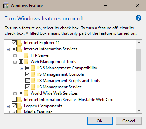Select the FTP Server label
This screenshot has height=129, width=146.
pyautogui.click(x=40, y=55)
